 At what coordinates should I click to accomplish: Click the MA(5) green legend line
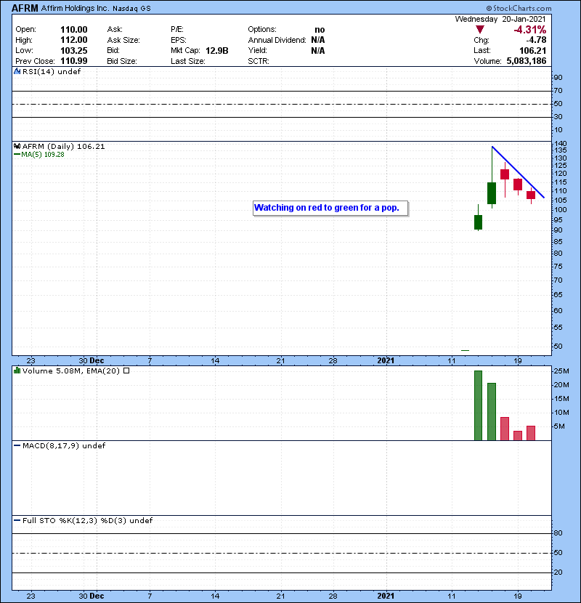pos(17,155)
